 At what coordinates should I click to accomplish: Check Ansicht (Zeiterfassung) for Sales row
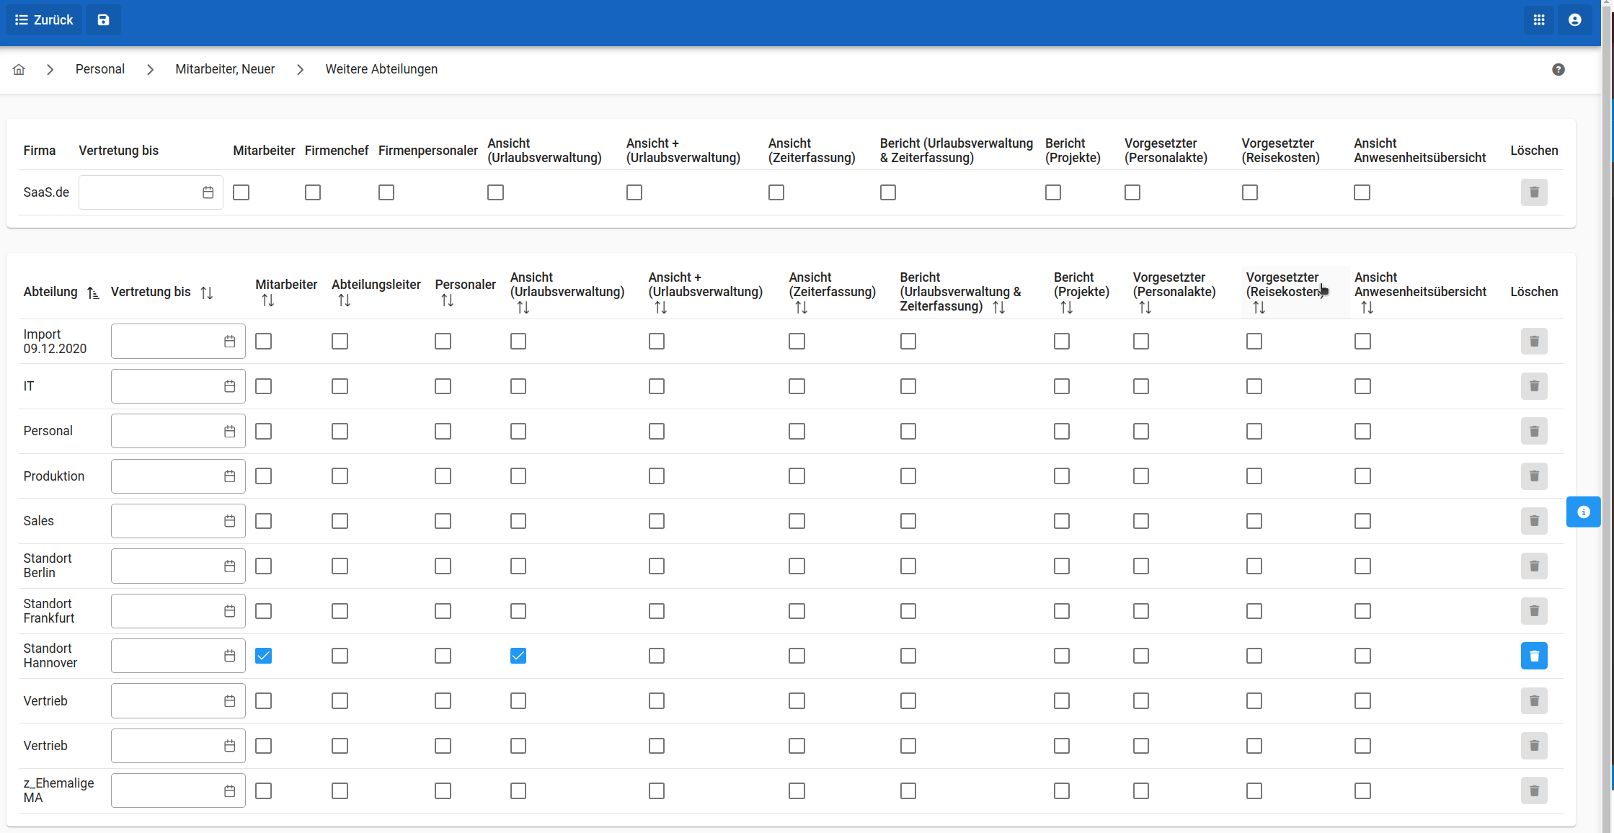pyautogui.click(x=797, y=521)
